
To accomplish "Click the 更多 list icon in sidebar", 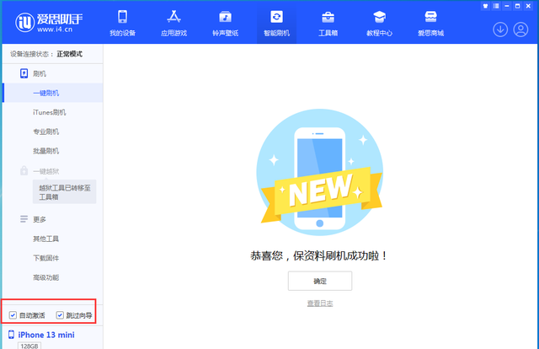I will (x=24, y=219).
